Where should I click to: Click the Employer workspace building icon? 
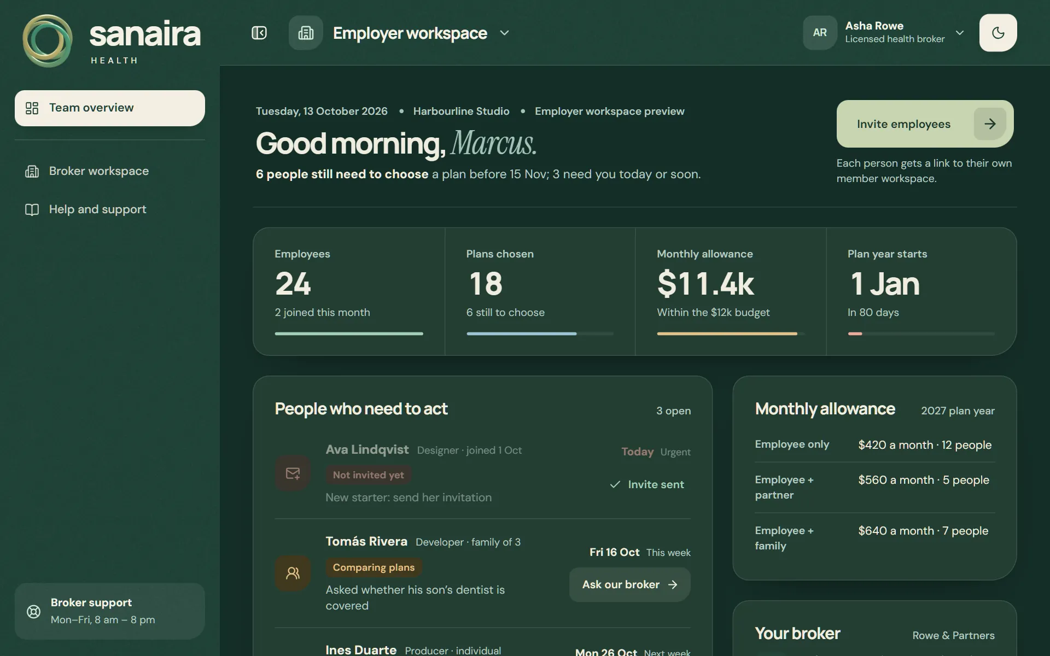click(x=306, y=33)
